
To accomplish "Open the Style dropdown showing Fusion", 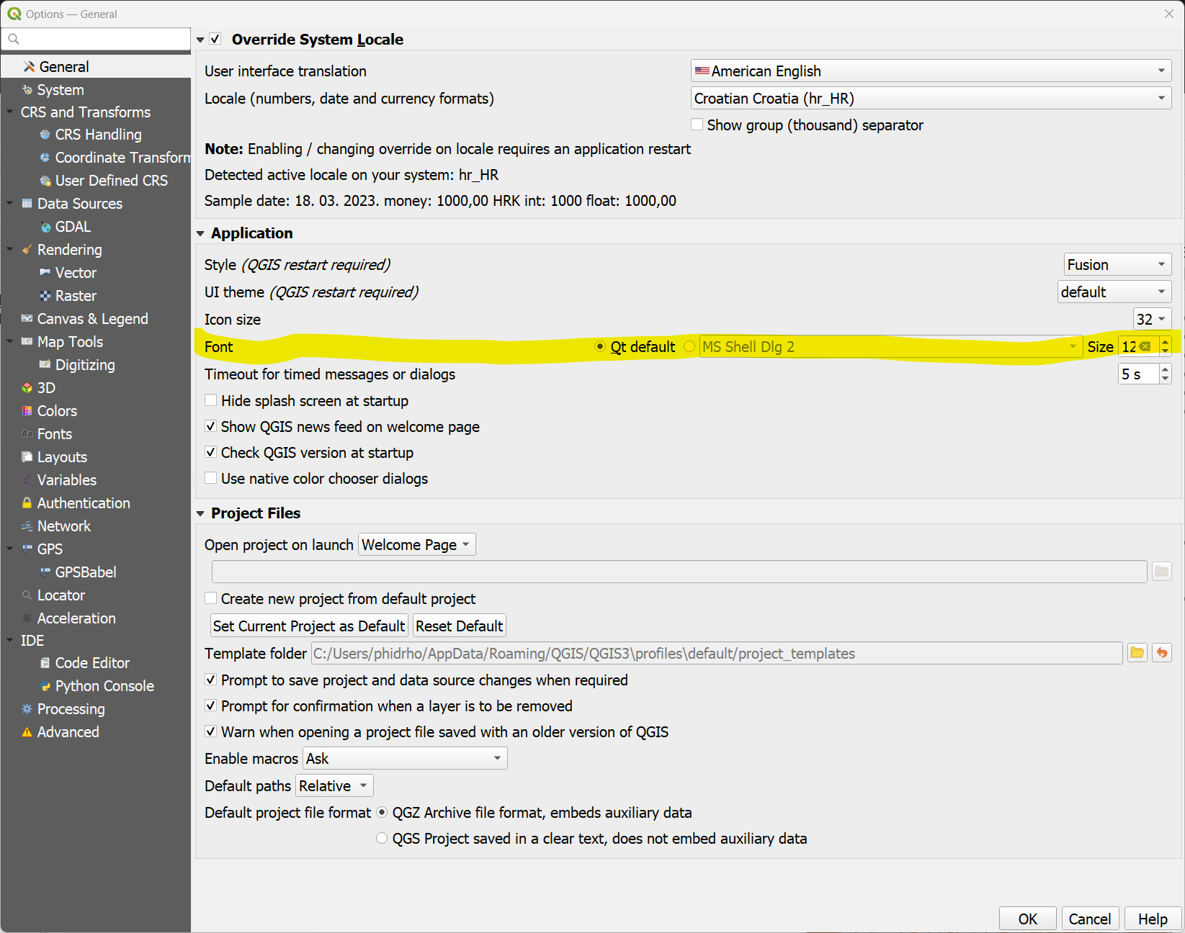I will pos(1117,264).
